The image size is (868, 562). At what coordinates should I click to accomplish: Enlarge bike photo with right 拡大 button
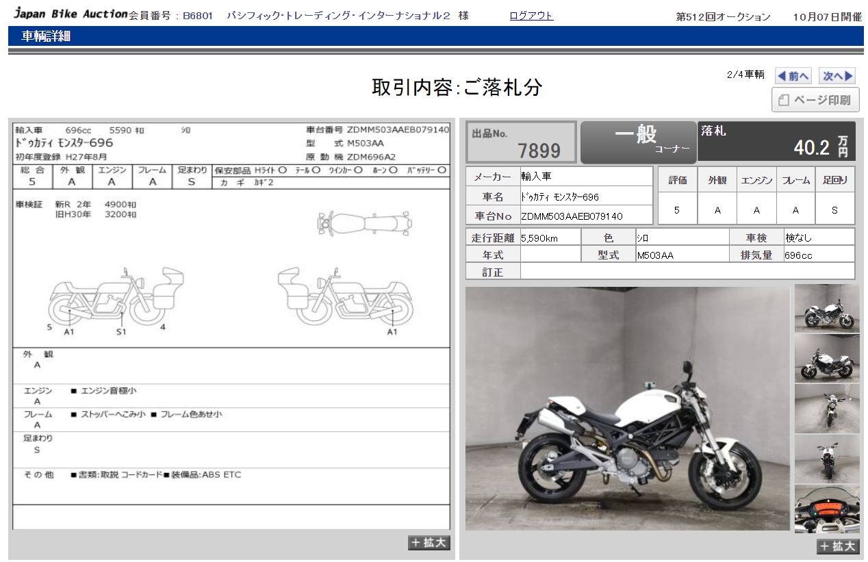point(837,546)
